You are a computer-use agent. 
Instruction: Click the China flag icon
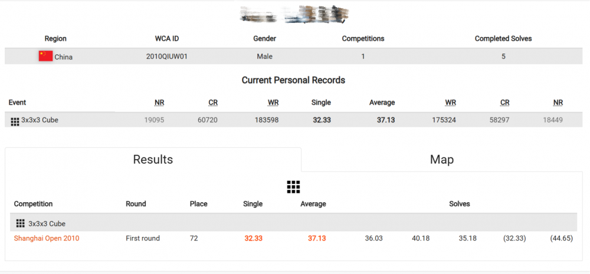pos(45,57)
